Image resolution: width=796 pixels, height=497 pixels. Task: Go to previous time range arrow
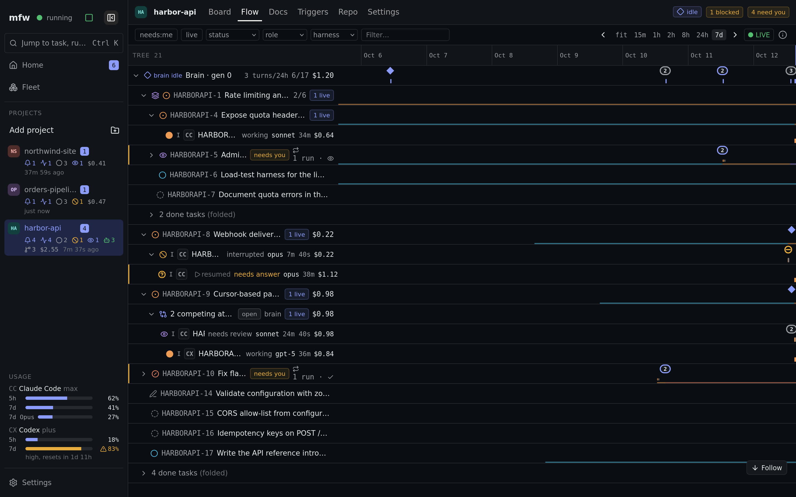point(603,35)
